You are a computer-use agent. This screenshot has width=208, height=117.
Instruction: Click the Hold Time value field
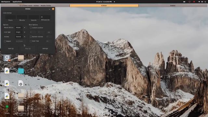49,41
